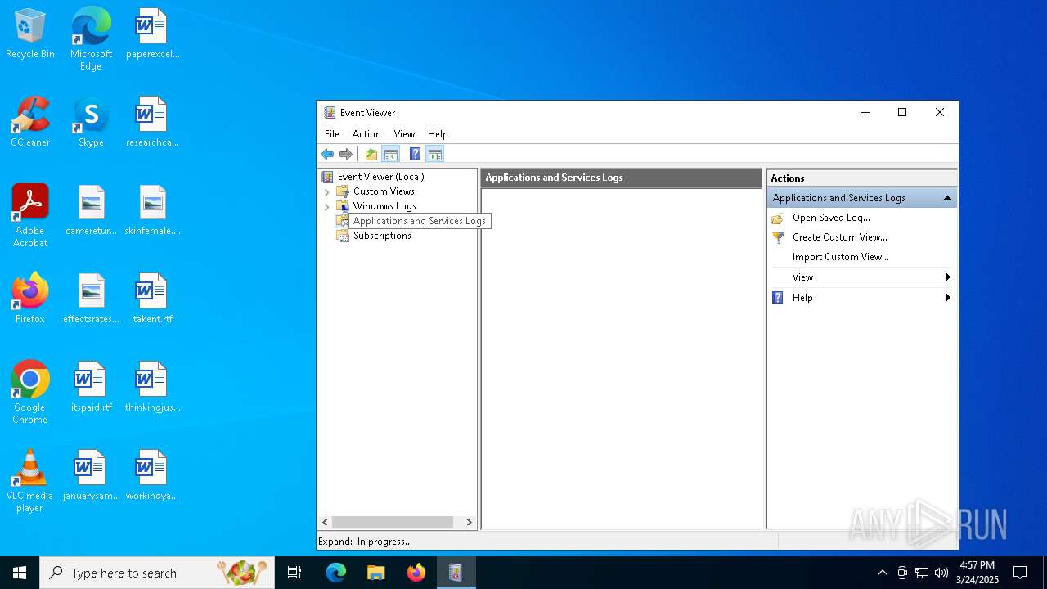Open the File menu
This screenshot has height=589, width=1047.
(332, 133)
